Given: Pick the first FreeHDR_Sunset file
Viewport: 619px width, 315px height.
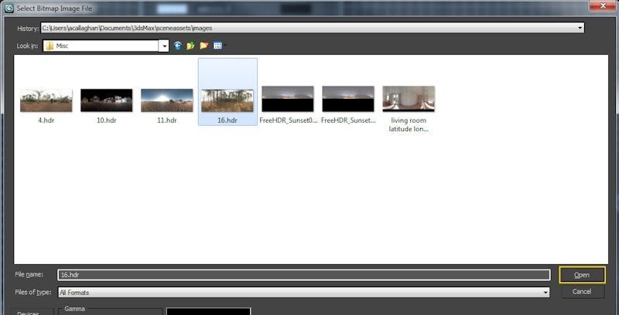Looking at the screenshot, I should [287, 100].
